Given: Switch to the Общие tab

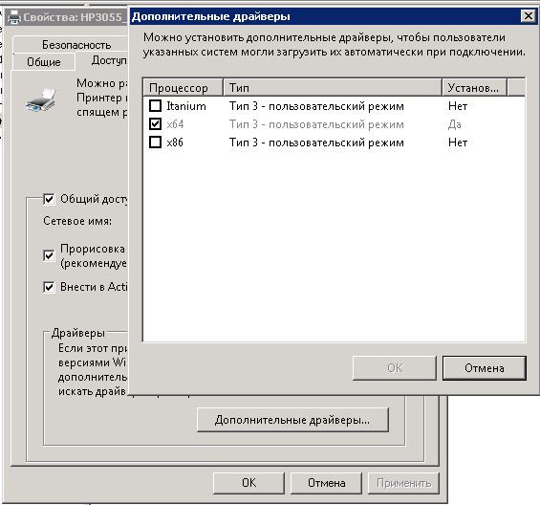Looking at the screenshot, I should (x=44, y=62).
